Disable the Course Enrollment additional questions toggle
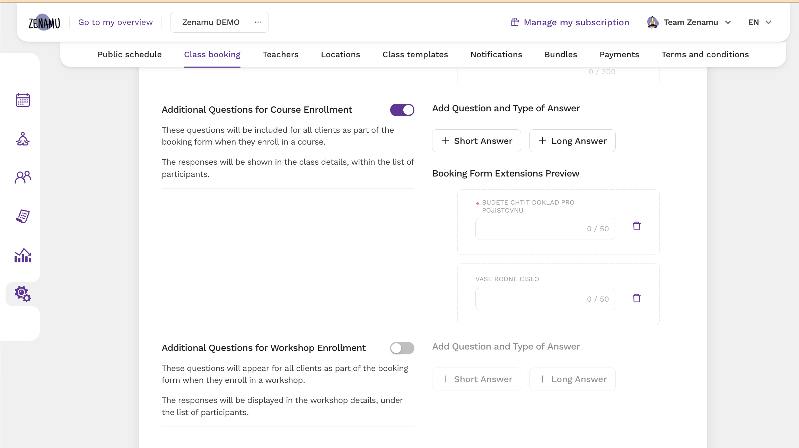 click(402, 110)
